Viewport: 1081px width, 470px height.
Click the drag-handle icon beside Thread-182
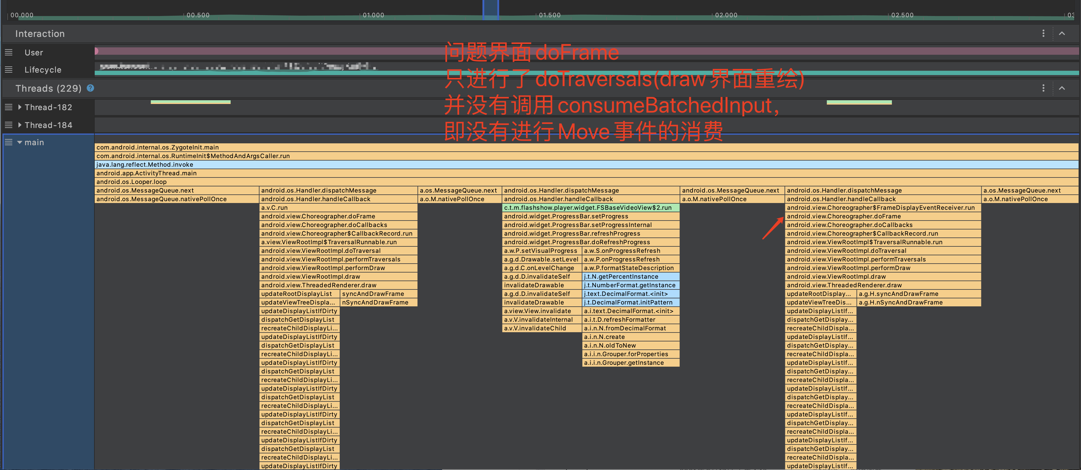(x=8, y=107)
